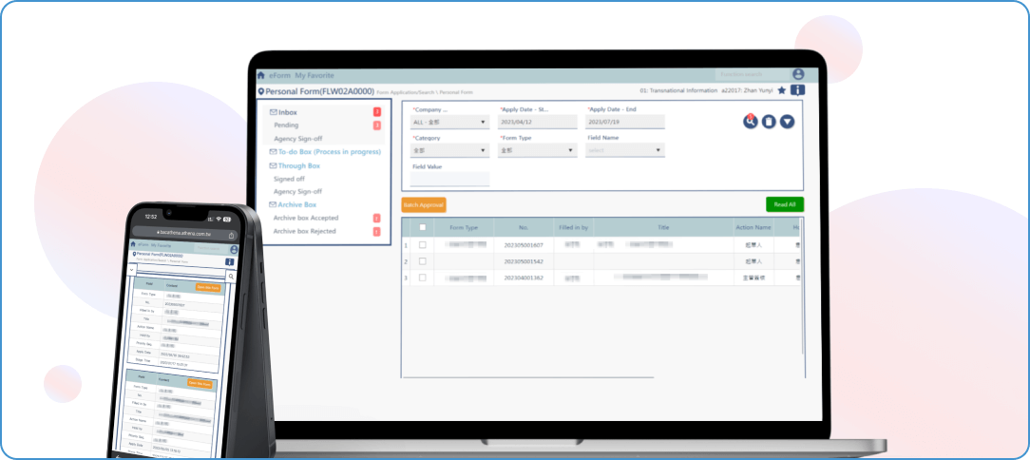This screenshot has width=1030, height=460.
Task: Open My Favorite in the top bar
Action: [314, 74]
